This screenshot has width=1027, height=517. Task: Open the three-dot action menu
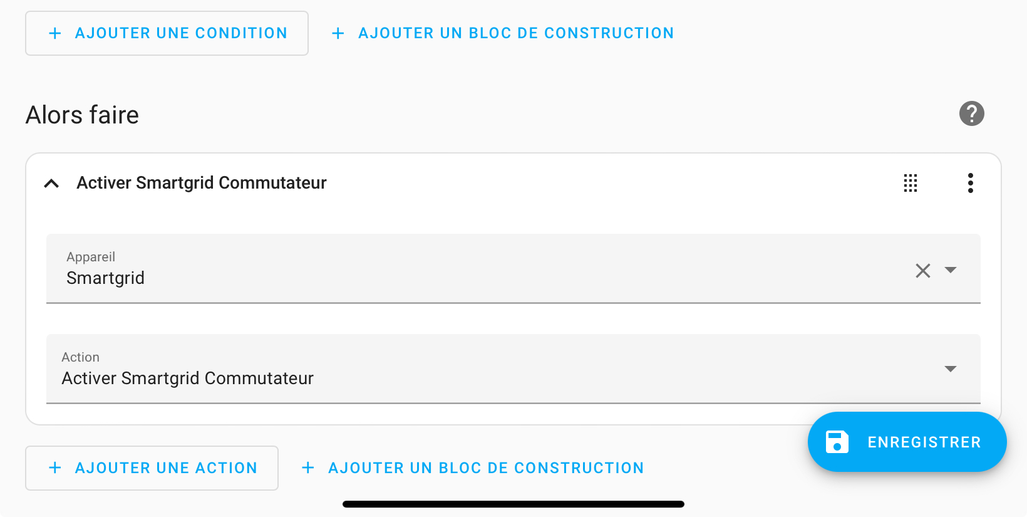970,183
